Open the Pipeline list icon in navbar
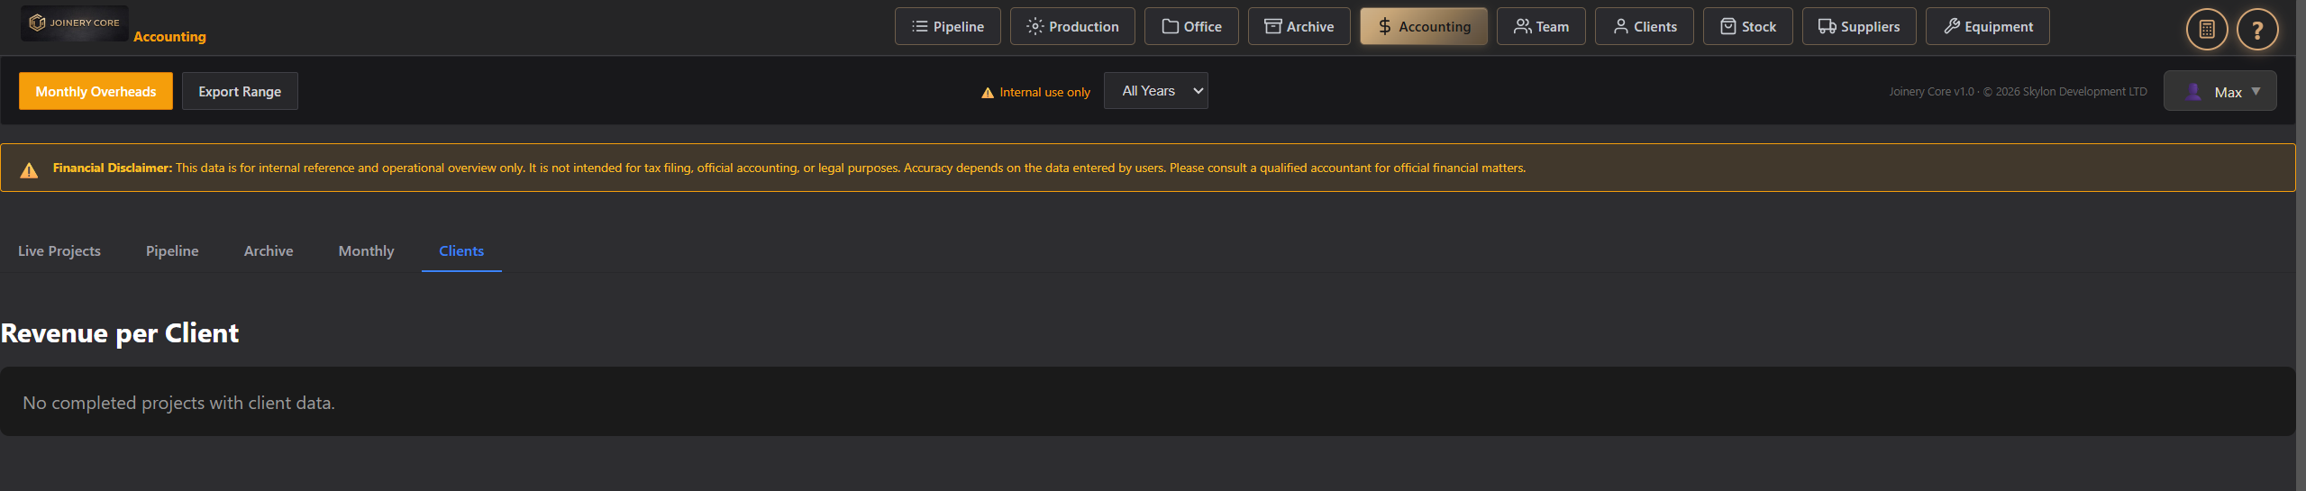The height and width of the screenshot is (491, 2306). (x=919, y=27)
